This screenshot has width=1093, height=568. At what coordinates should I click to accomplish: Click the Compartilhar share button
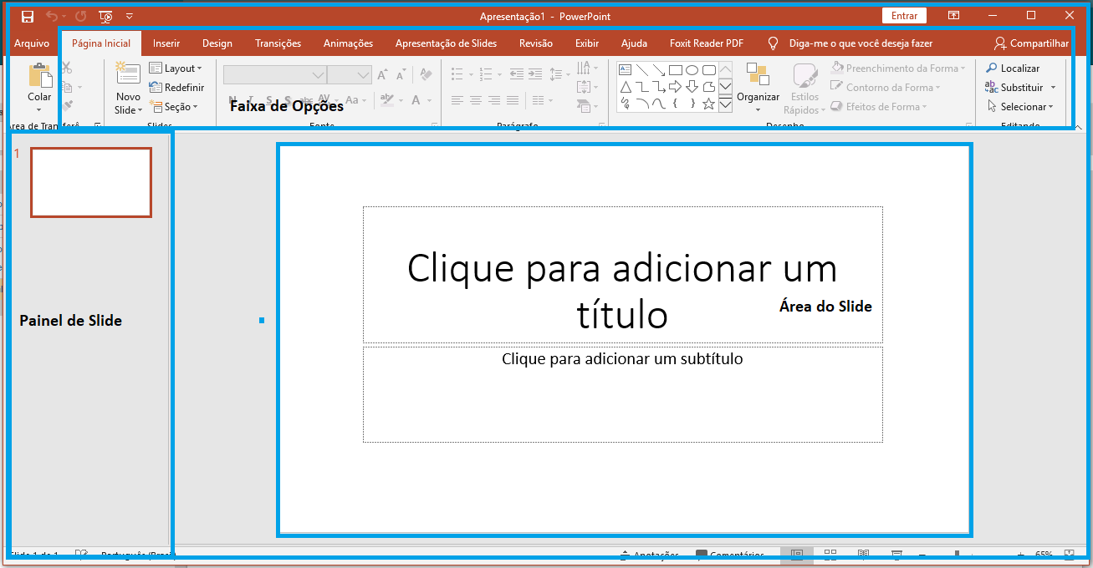(1031, 43)
